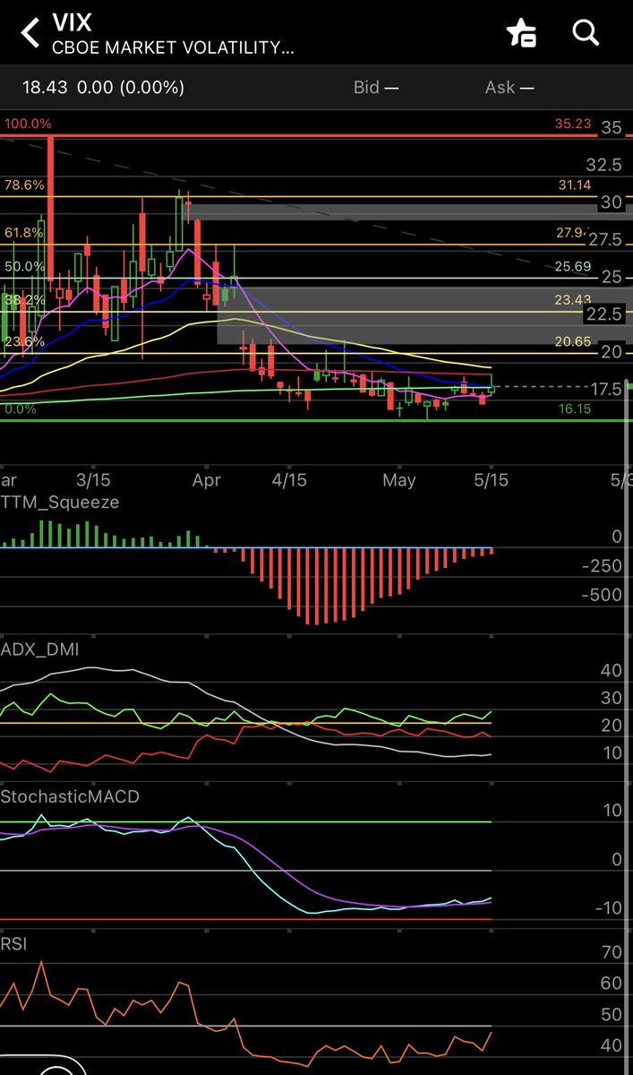Viewport: 633px width, 1075px height.
Task: Tap the Apr date axis label
Action: [207, 480]
